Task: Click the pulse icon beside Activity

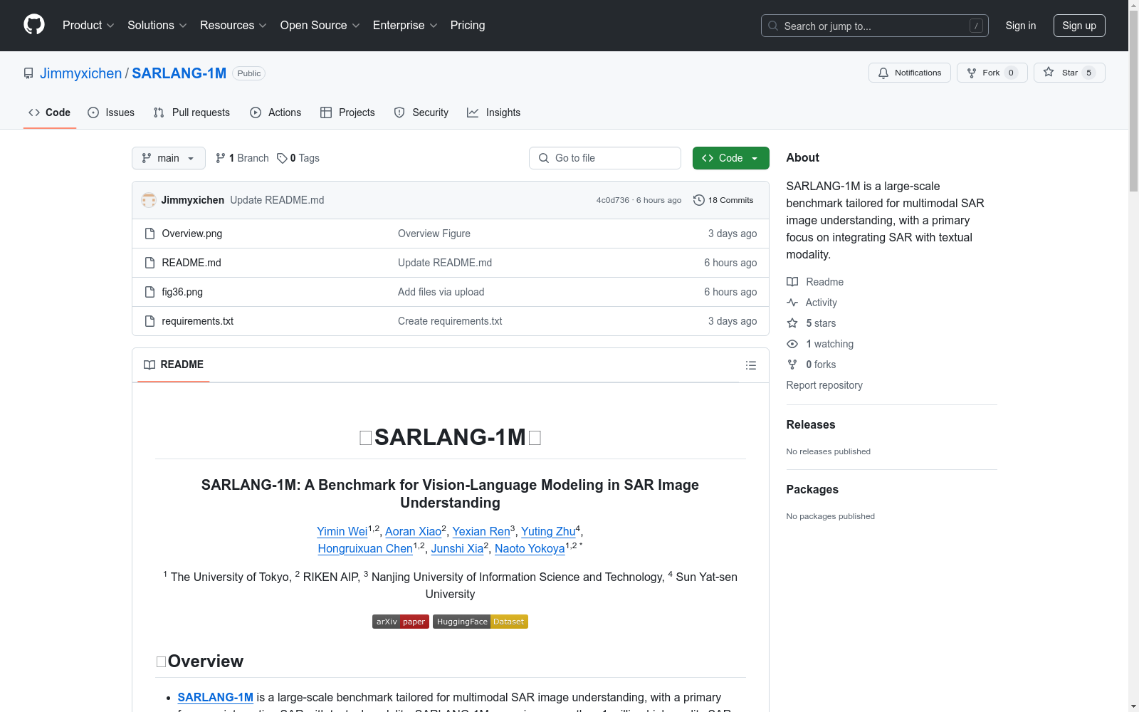Action: (x=792, y=303)
